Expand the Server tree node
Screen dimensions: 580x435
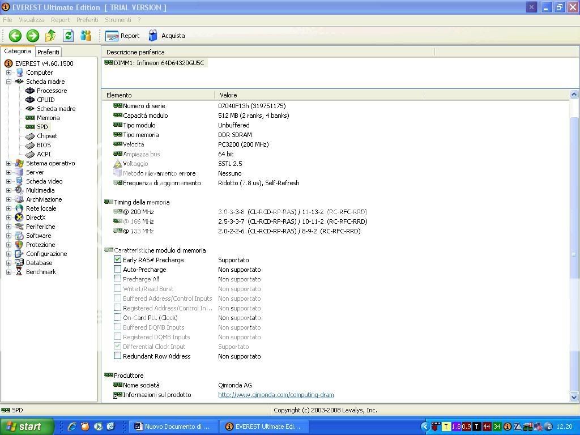(9, 172)
